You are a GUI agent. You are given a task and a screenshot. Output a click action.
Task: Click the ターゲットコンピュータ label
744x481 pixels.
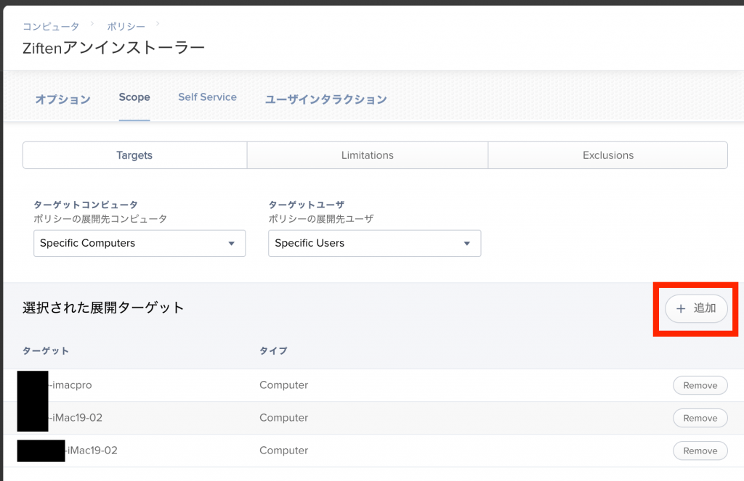tap(86, 205)
